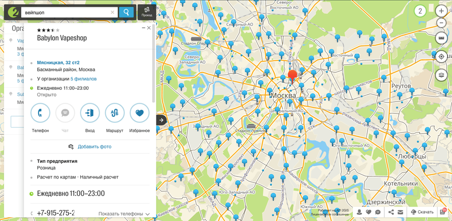452x221 pixels.
Task: Click the Басманный район, Москва text
Action: (x=66, y=69)
